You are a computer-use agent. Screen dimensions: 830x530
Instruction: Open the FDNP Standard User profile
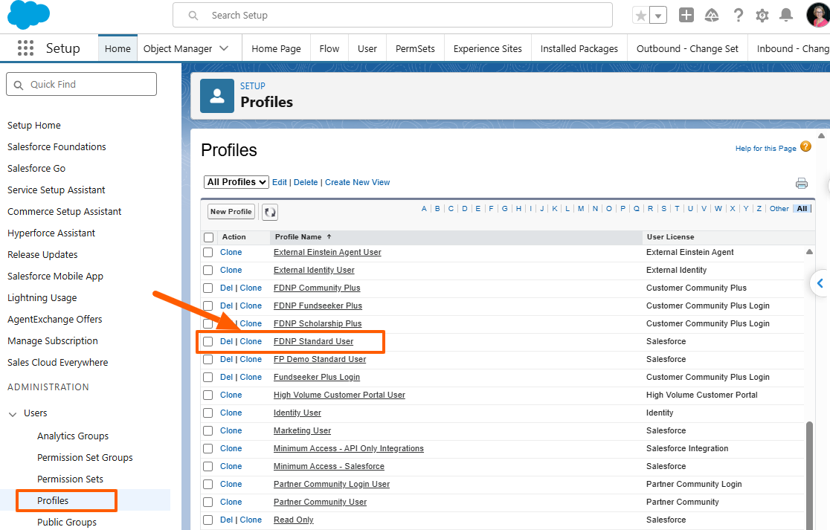[x=313, y=342]
